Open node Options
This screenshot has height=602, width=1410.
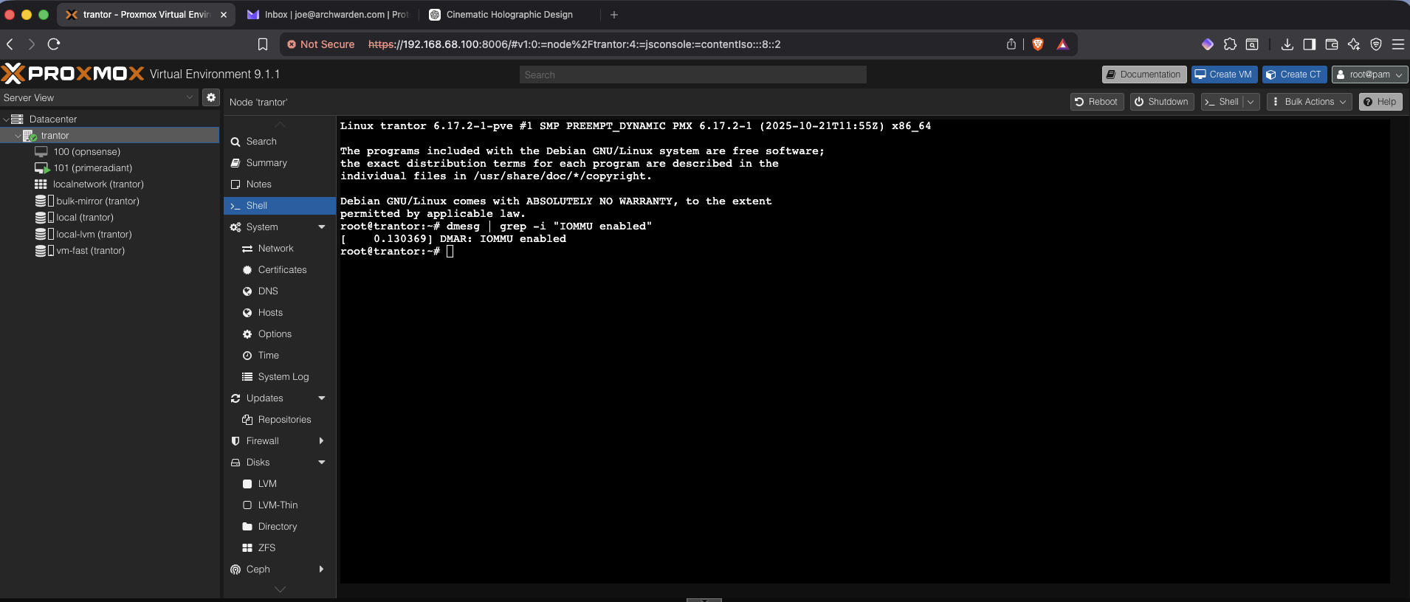tap(275, 333)
